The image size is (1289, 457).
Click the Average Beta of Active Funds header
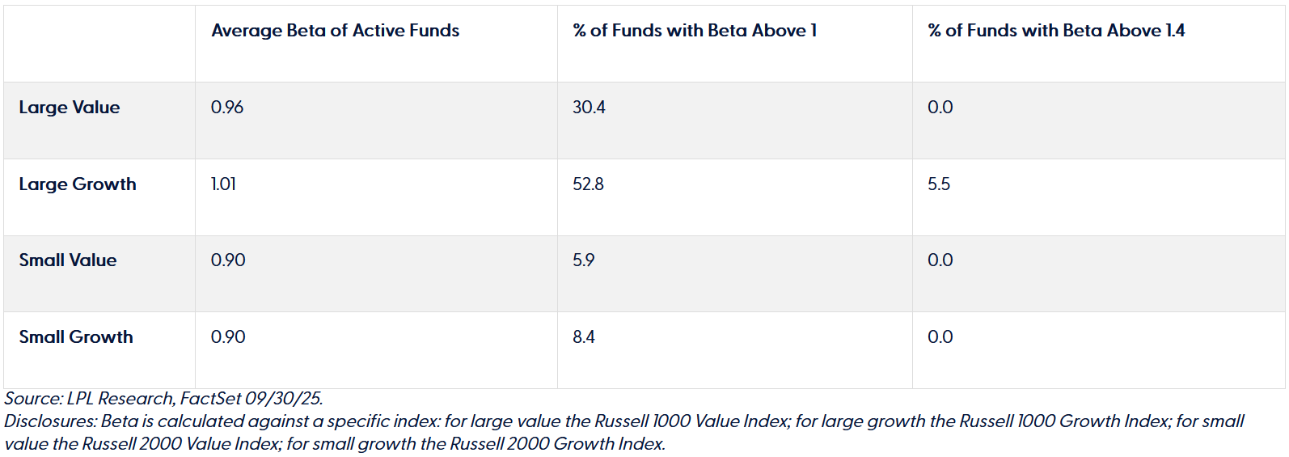click(x=335, y=31)
